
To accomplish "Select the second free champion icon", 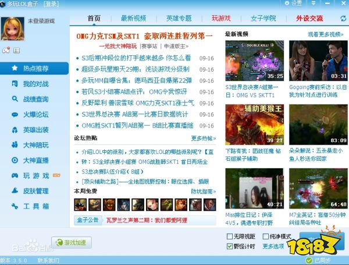I will pos(95,204).
